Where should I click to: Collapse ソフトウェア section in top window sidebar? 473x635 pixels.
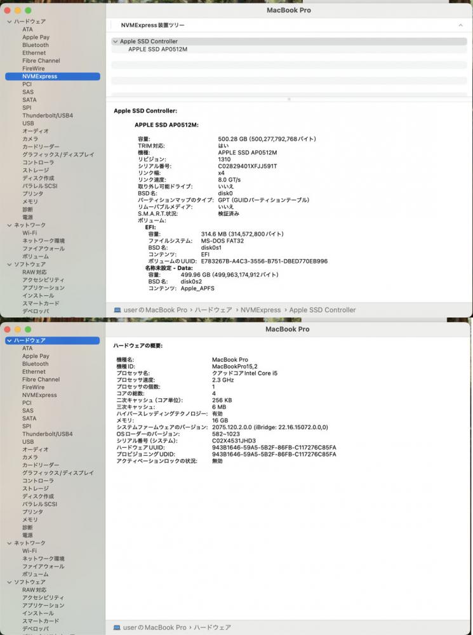point(10,264)
